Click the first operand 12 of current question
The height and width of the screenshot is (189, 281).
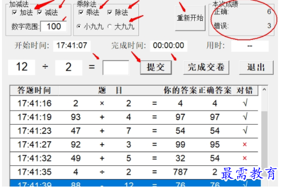point(22,67)
